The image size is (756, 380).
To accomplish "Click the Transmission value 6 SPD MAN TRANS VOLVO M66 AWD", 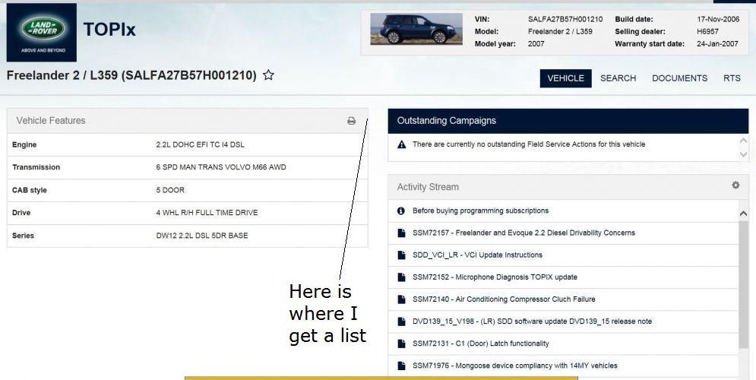I will pos(221,167).
